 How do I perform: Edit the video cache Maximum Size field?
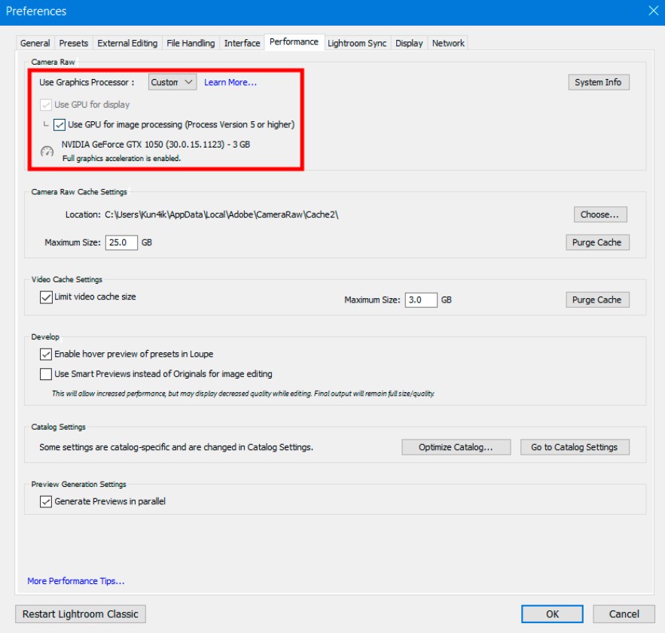pos(421,300)
